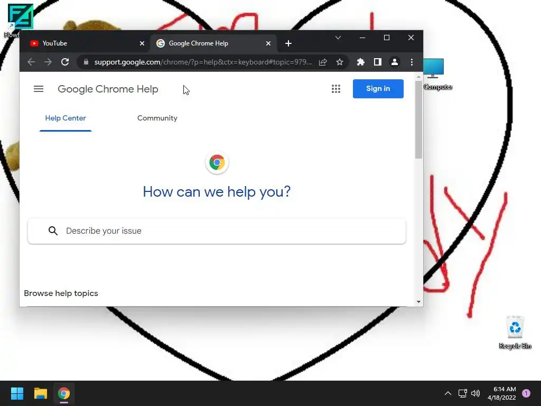View site information lock icon
This screenshot has width=541, height=406.
(86, 62)
